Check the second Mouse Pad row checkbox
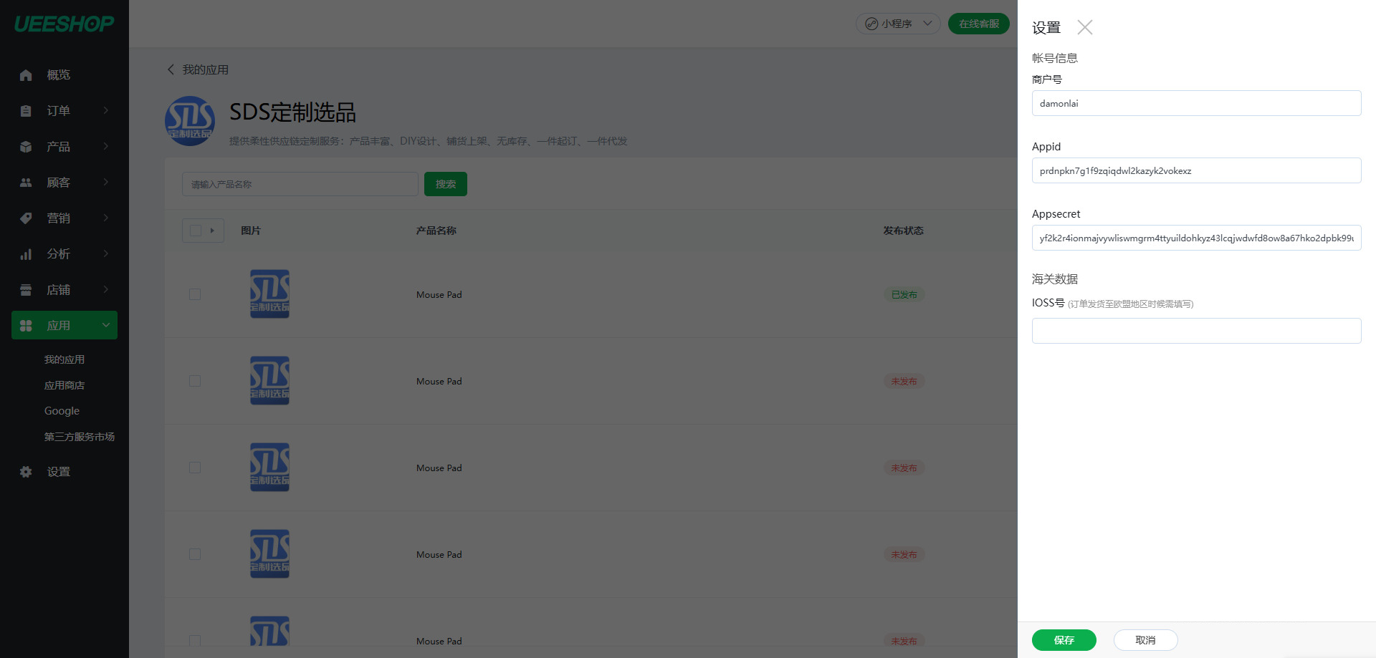1376x658 pixels. click(x=195, y=381)
